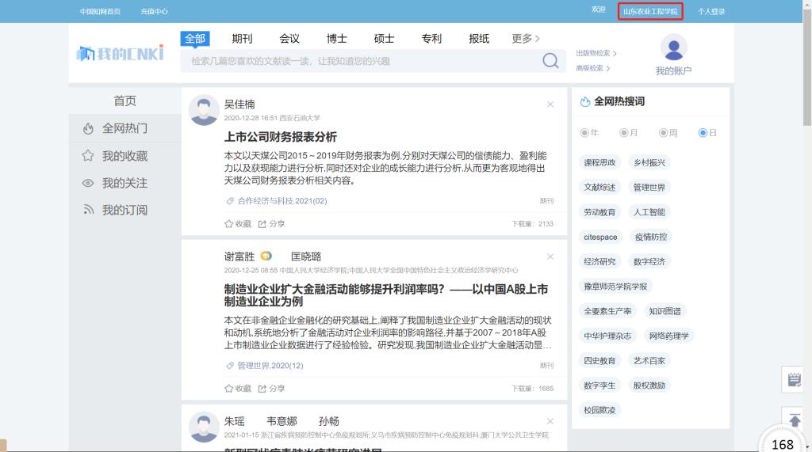Expand 出版物检索 link arrow
812x452 pixels.
point(615,54)
